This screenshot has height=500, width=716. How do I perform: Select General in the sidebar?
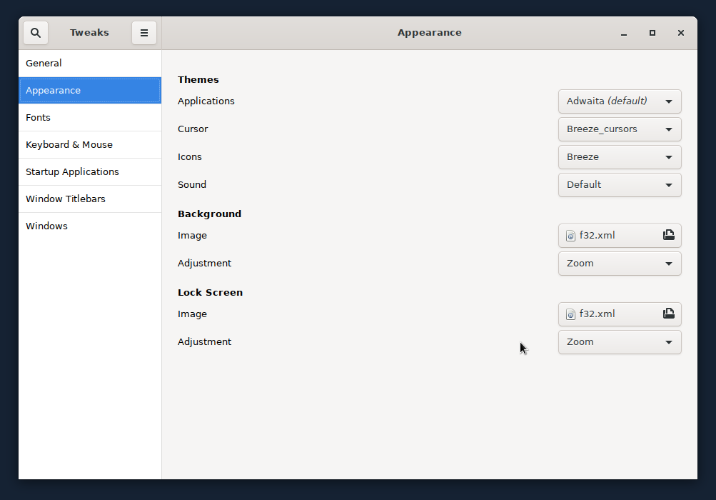pos(90,64)
